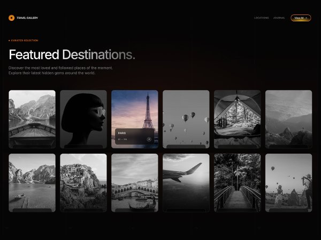Image resolution: width=321 pixels, height=240 pixels.
Task: Click the View All button
Action: [x=301, y=18]
